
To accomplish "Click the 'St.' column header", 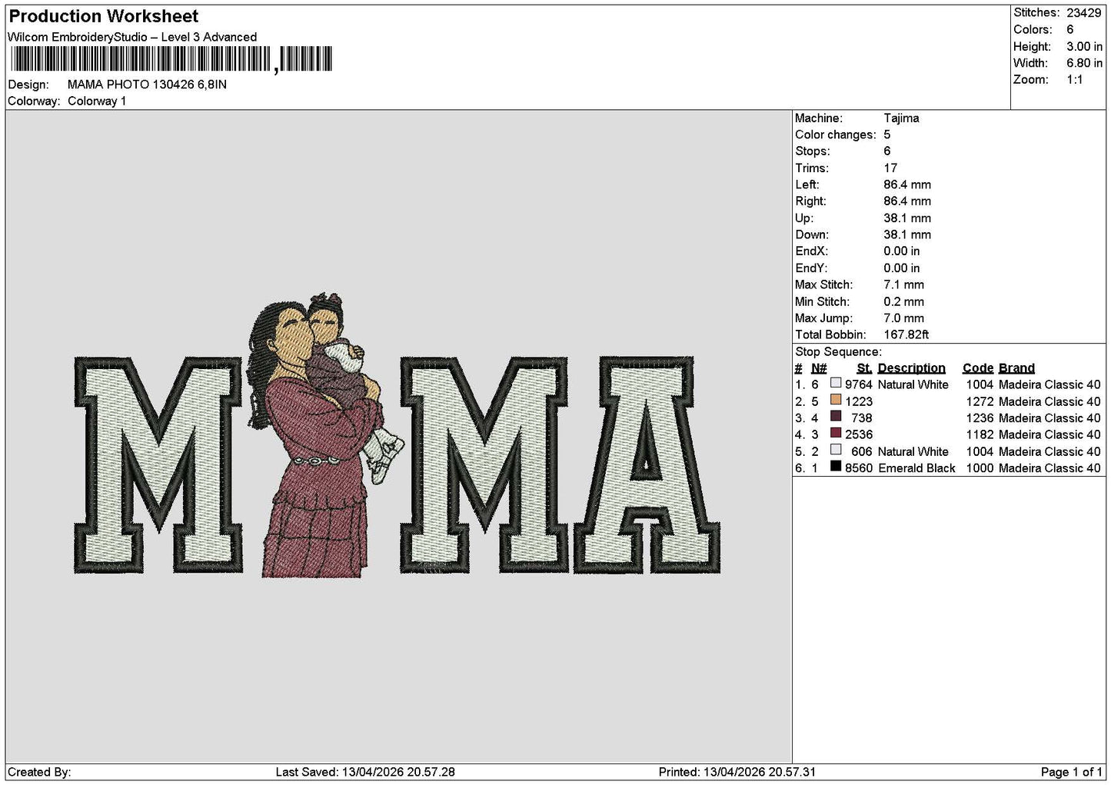I will click(x=864, y=368).
